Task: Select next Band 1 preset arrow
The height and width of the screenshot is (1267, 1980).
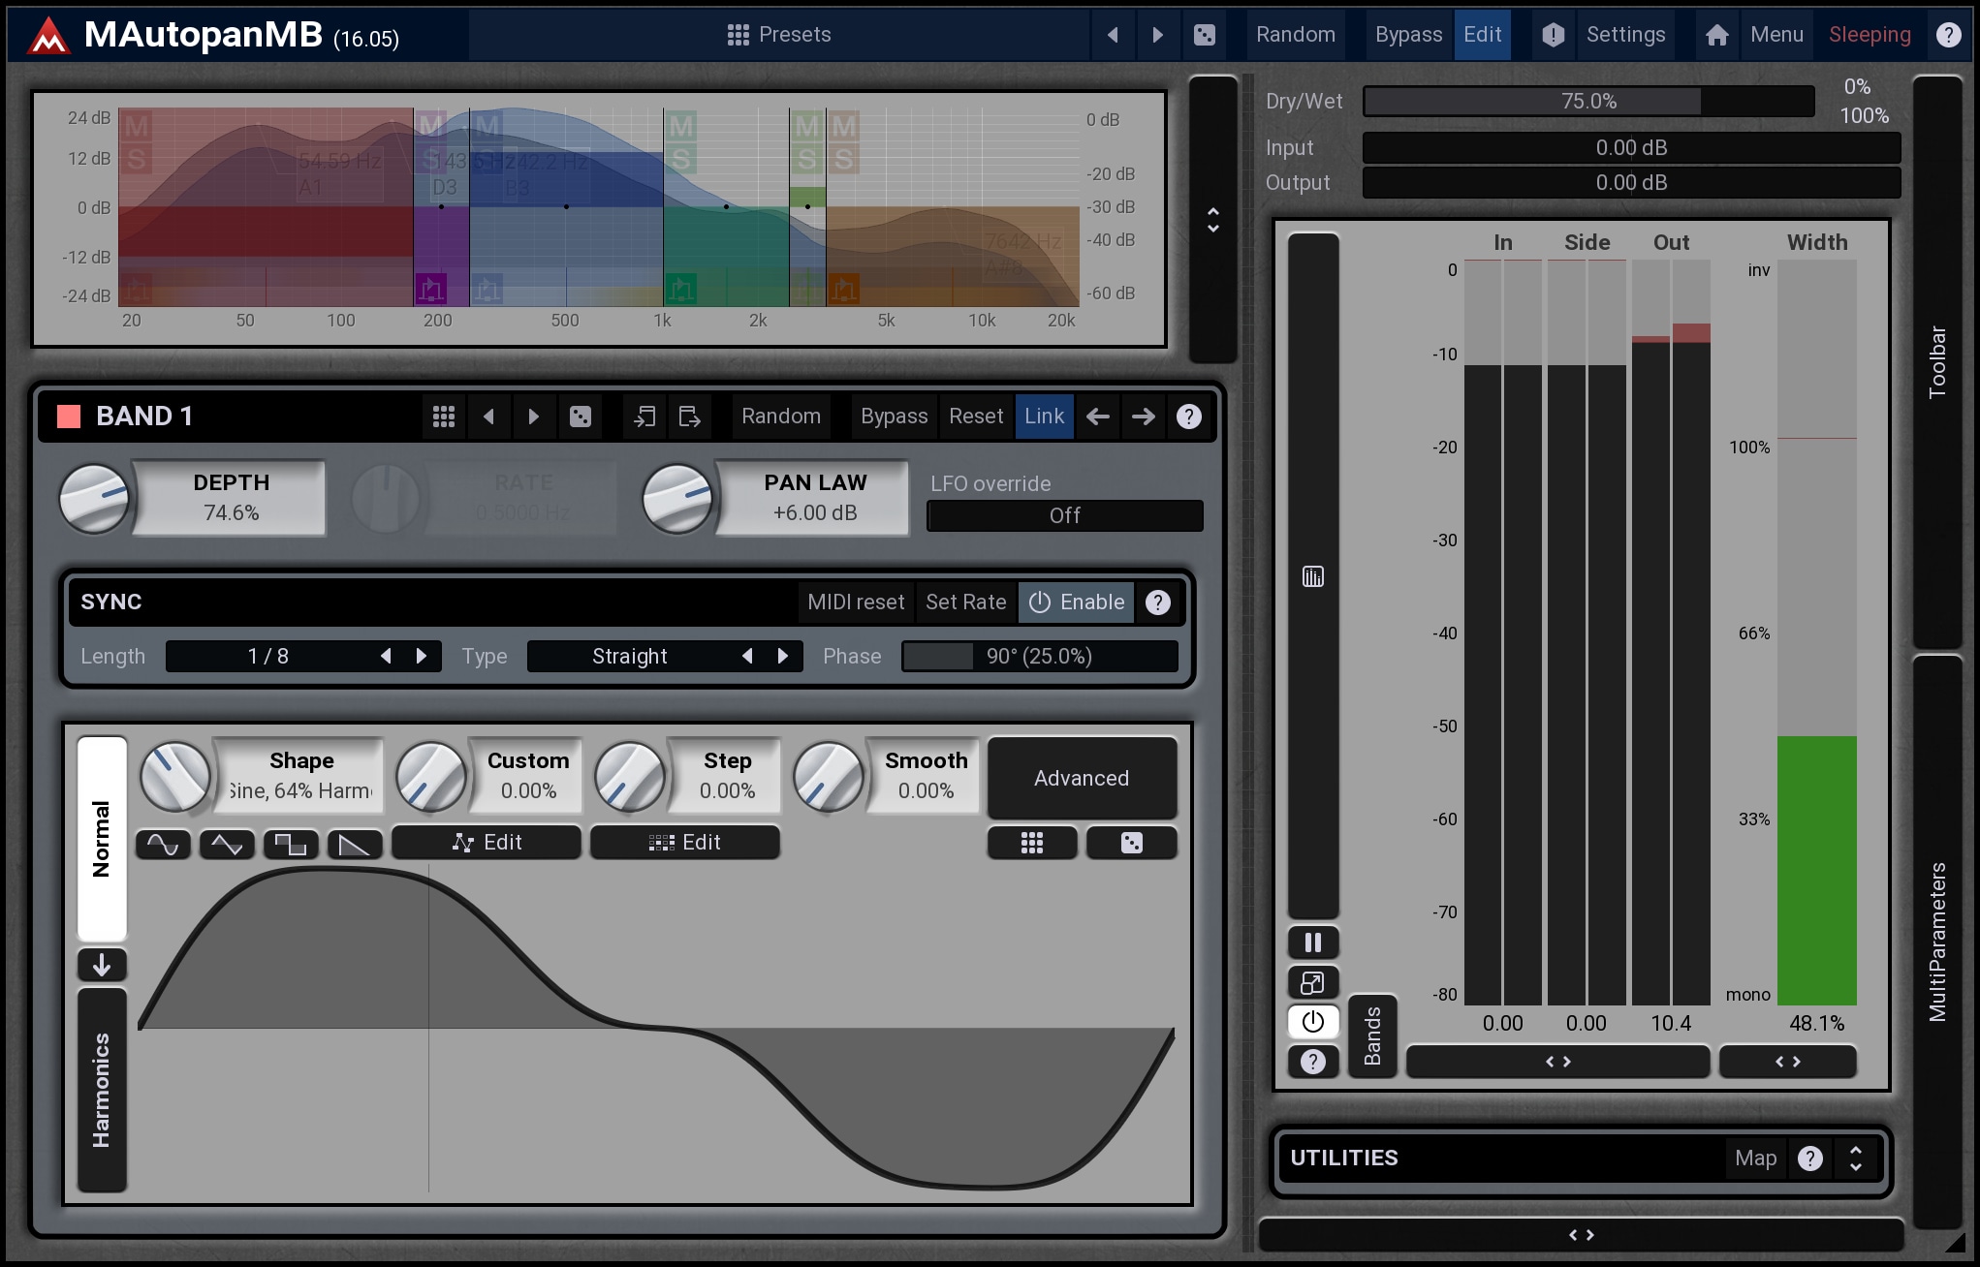Action: 533,417
